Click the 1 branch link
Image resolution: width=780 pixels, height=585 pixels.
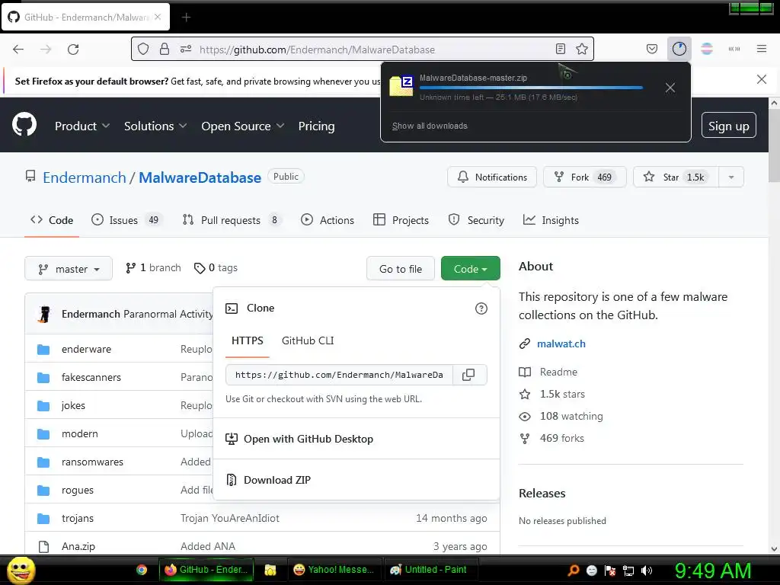tap(153, 267)
